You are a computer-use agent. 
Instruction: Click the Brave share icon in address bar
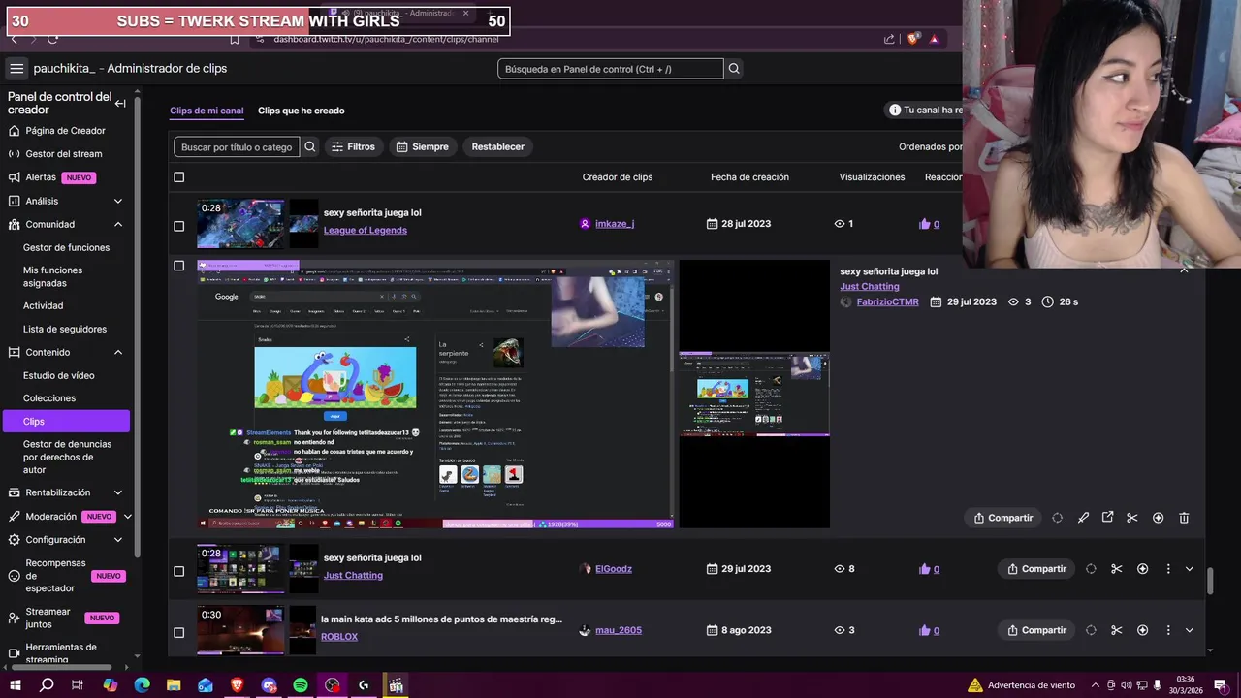[889, 39]
